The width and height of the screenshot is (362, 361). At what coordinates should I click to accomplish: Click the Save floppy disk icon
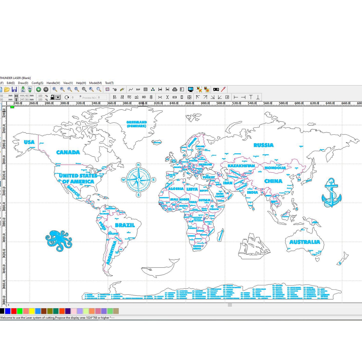point(14,89)
